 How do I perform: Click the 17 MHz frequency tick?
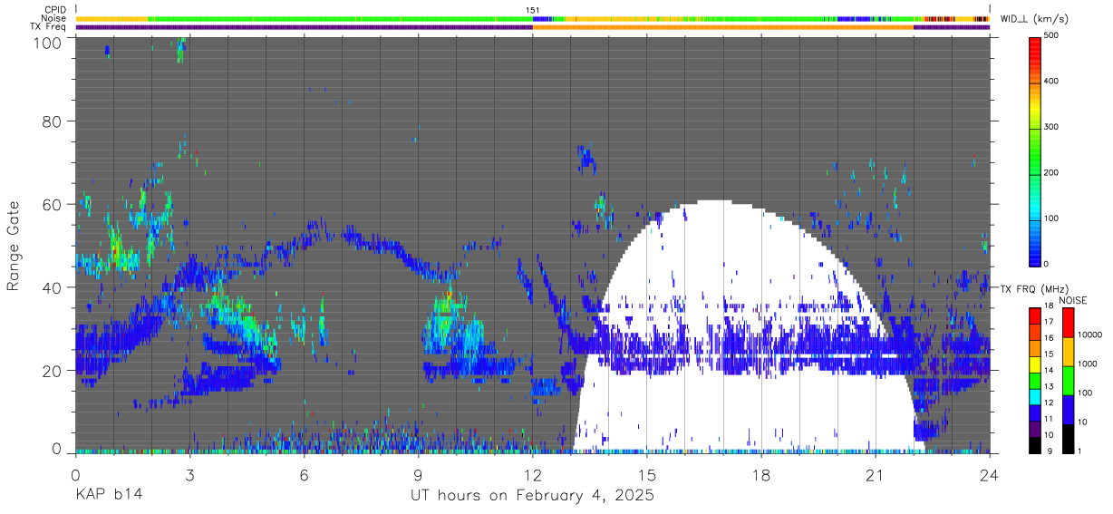(x=1050, y=322)
